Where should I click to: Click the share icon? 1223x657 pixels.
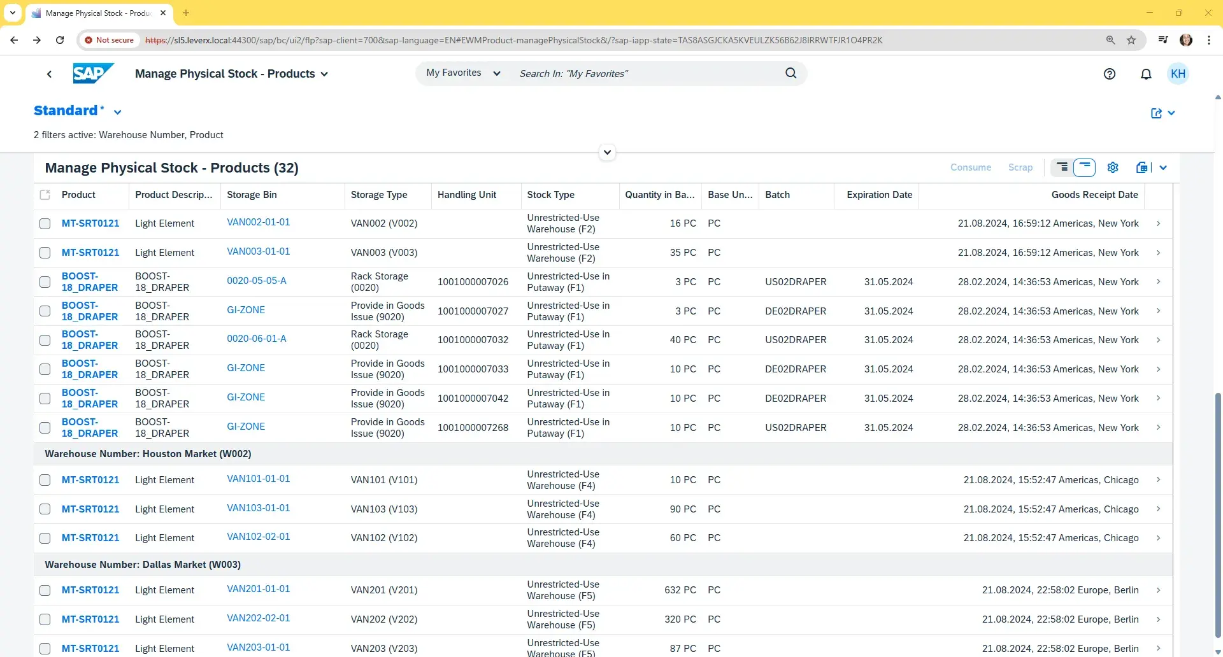point(1156,113)
